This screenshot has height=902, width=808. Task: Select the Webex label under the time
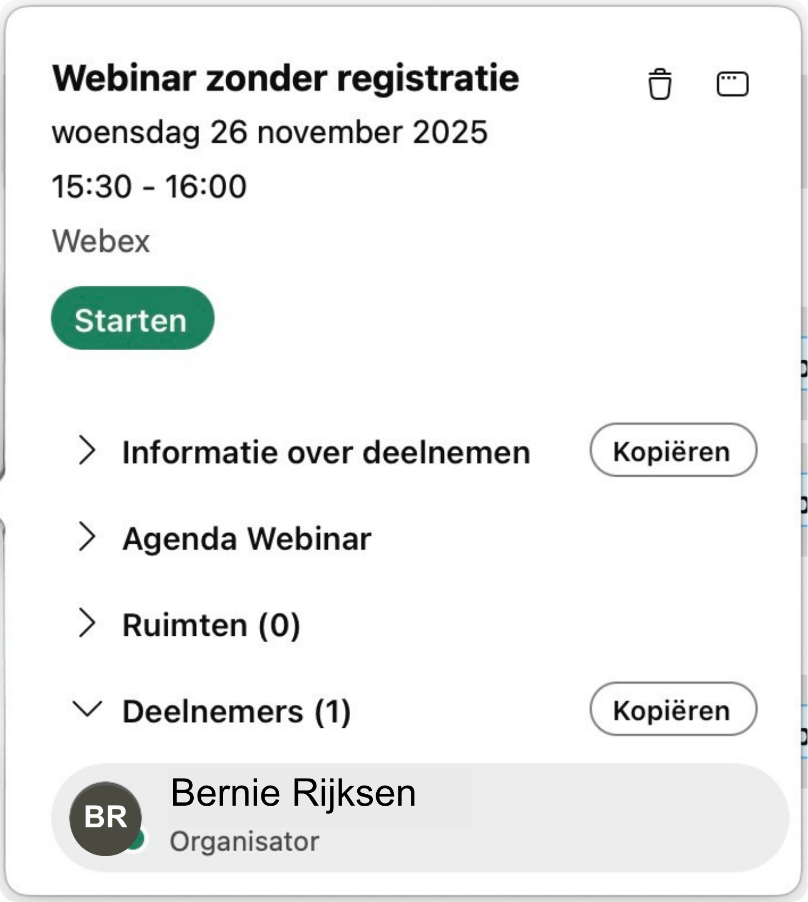[101, 242]
